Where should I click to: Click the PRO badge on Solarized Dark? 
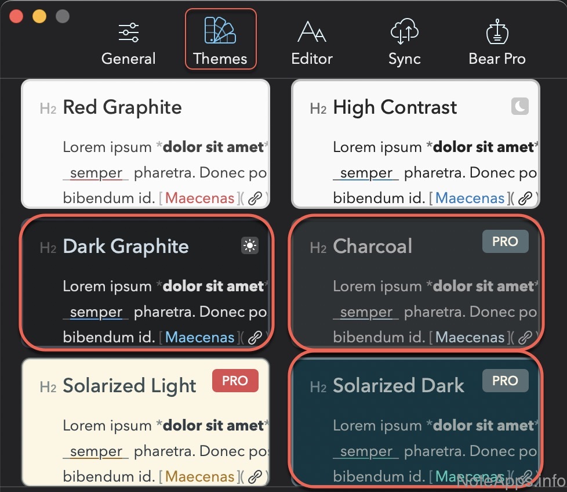coord(505,381)
